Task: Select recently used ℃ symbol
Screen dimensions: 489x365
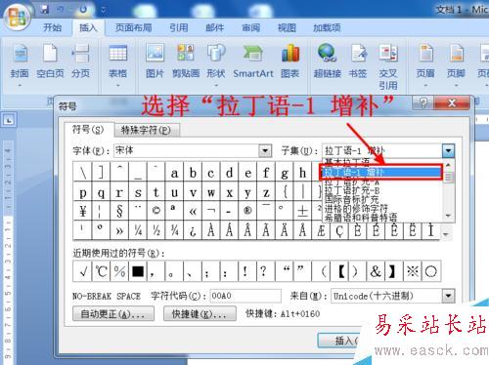Action: 102,271
